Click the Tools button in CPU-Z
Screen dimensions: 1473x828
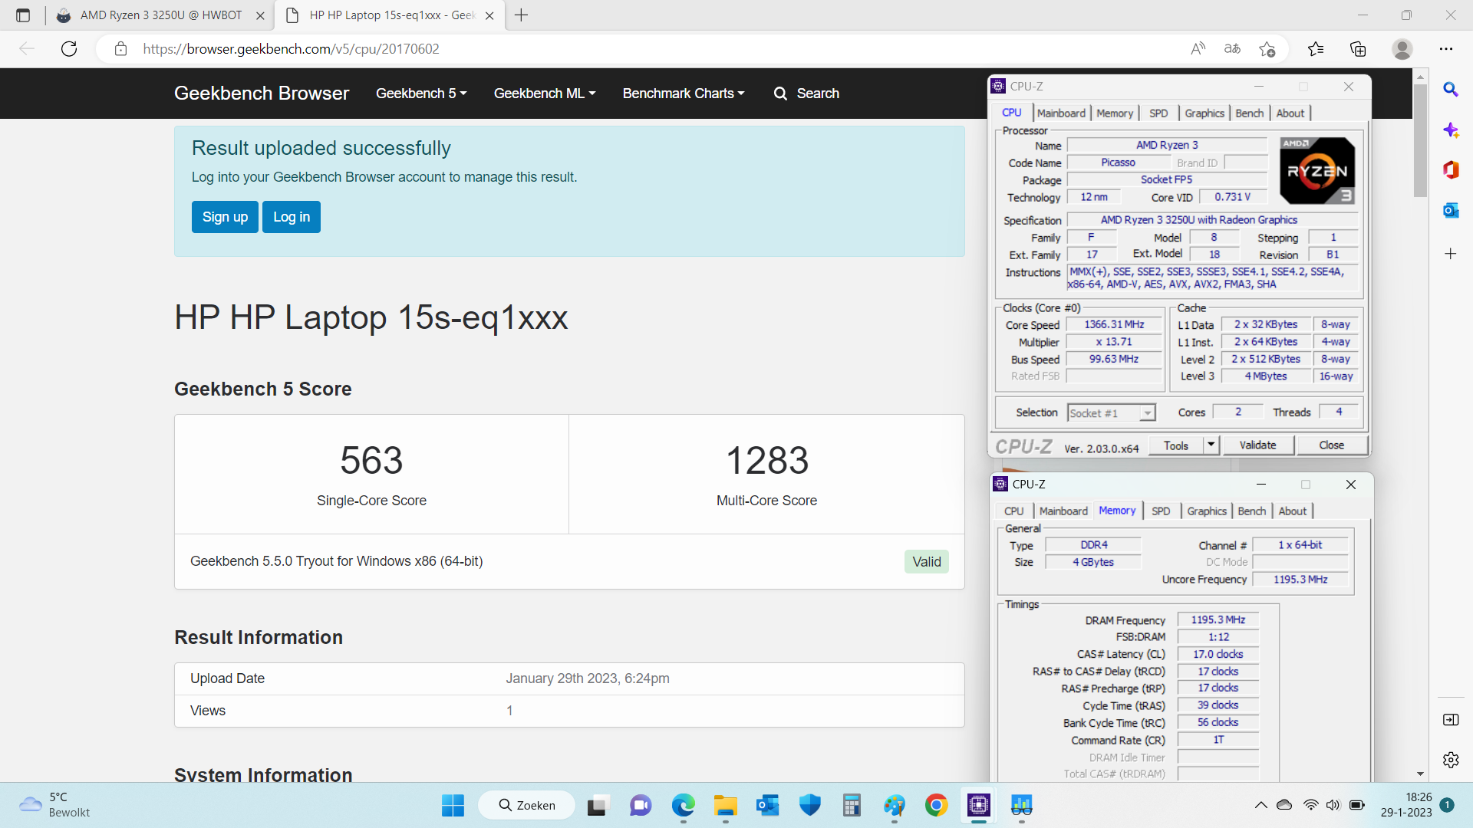pos(1175,445)
